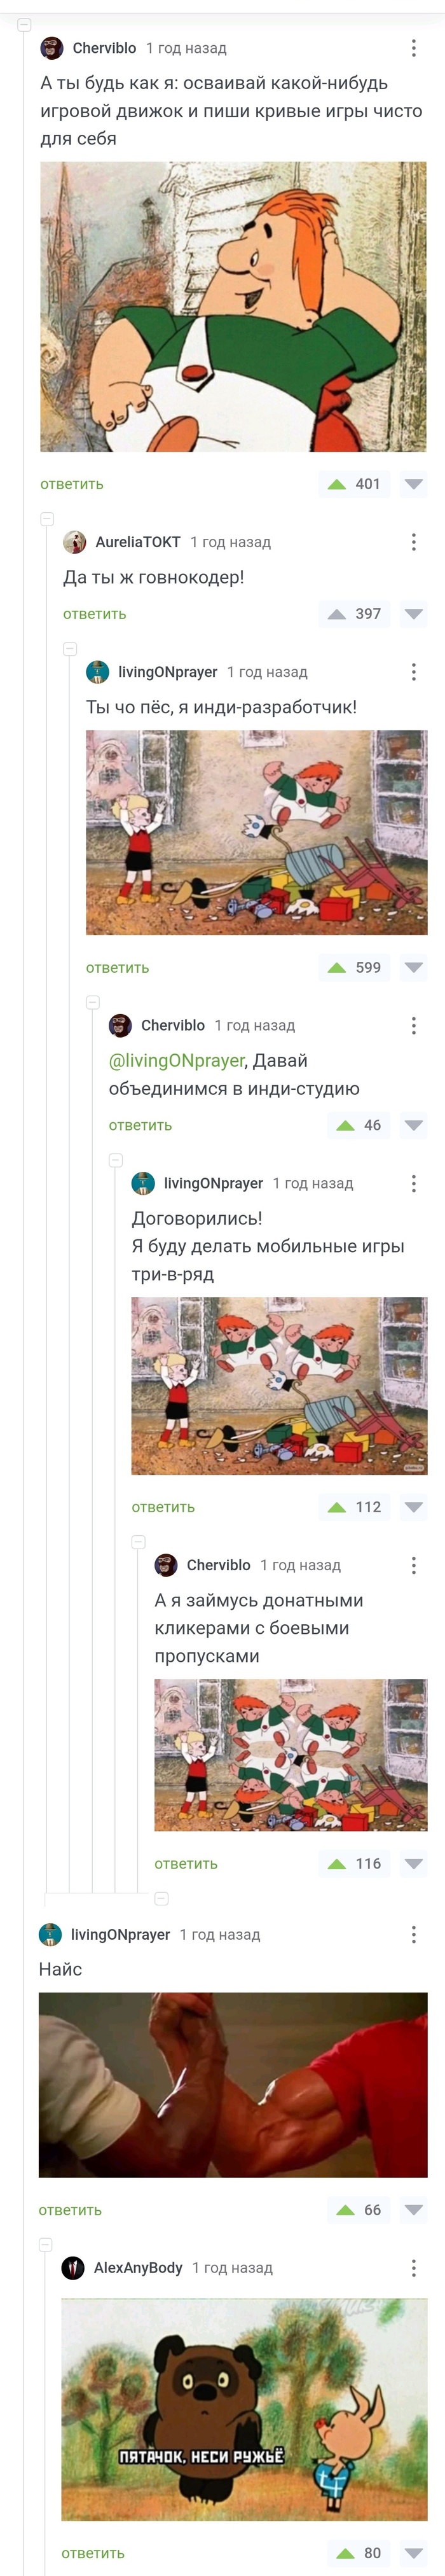The height and width of the screenshot is (2576, 445).
Task: Click Cherviblo's avatar on top comment
Action: pyautogui.click(x=52, y=48)
